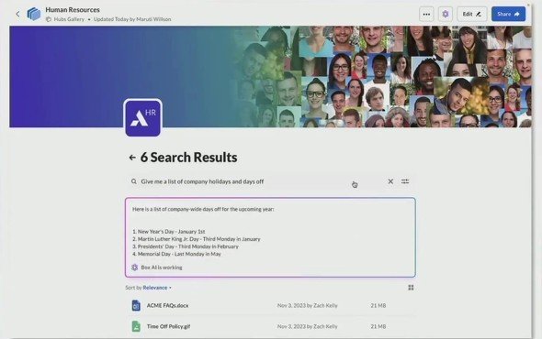Open the Box AI icon in header
542x339 pixels.
point(446,14)
